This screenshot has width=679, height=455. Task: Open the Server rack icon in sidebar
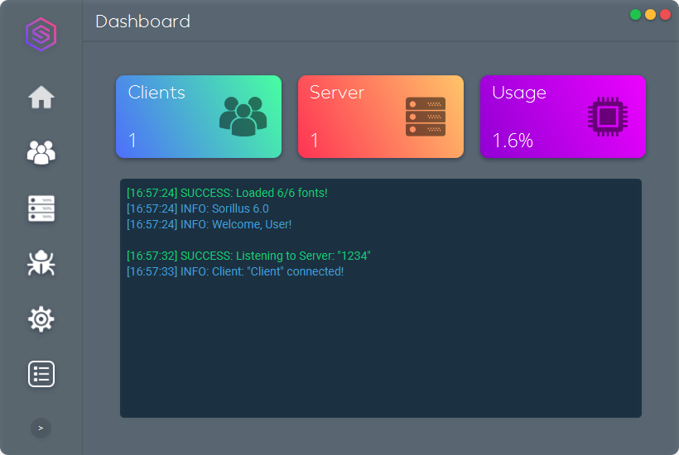point(41,208)
